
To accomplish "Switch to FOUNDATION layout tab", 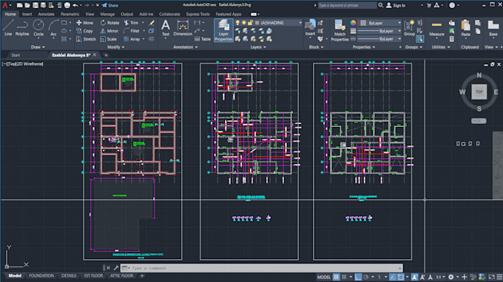I will coord(41,275).
